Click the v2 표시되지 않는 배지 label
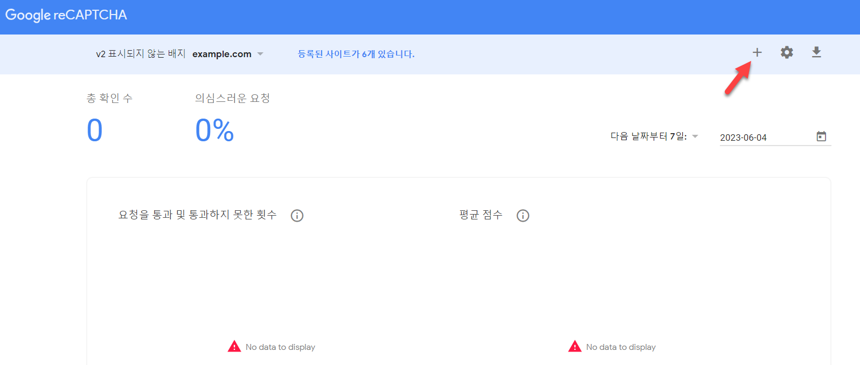 click(x=141, y=54)
